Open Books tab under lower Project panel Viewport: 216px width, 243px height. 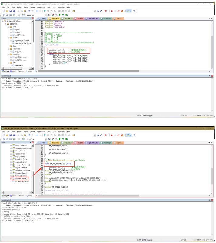(x=13, y=196)
